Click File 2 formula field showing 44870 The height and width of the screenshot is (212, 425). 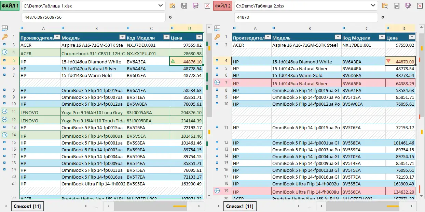306,17
